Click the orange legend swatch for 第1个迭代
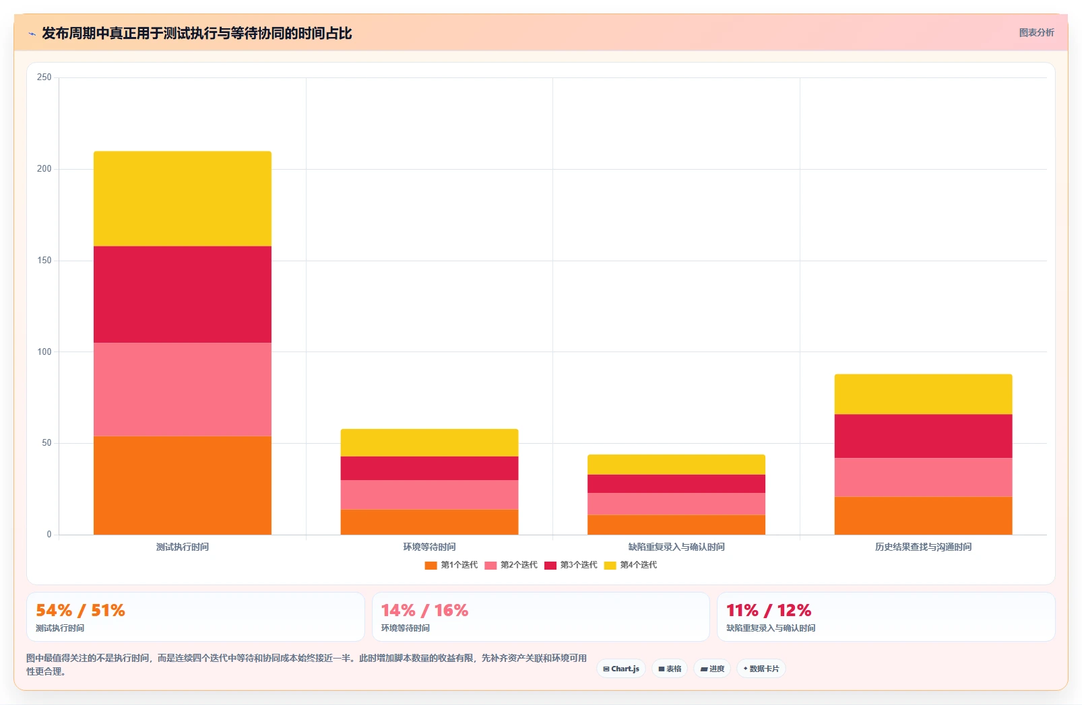 431,565
